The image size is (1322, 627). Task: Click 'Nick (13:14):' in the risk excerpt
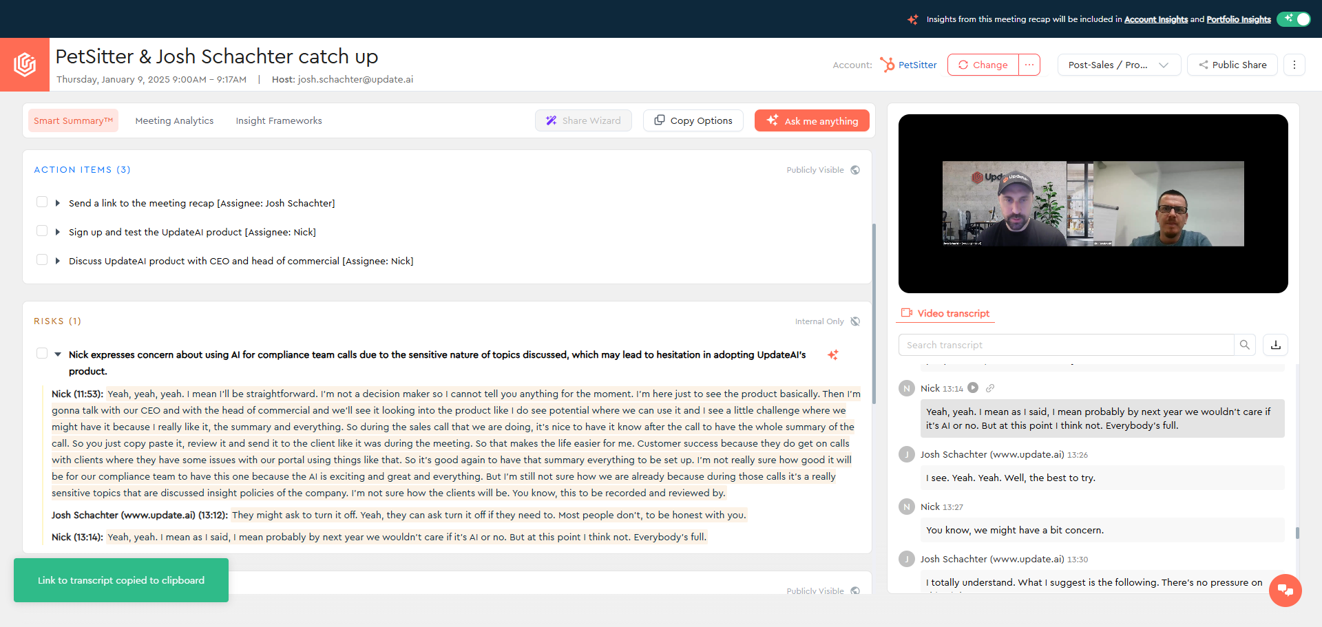click(77, 537)
